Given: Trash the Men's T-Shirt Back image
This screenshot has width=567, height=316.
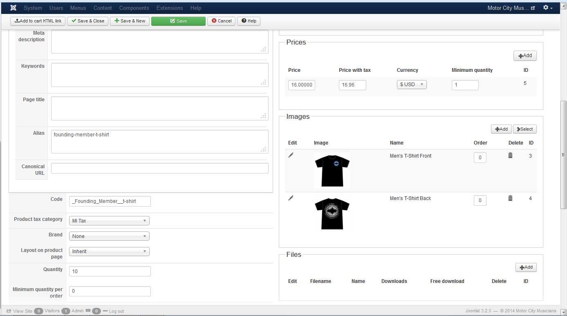Looking at the screenshot, I should [x=510, y=198].
